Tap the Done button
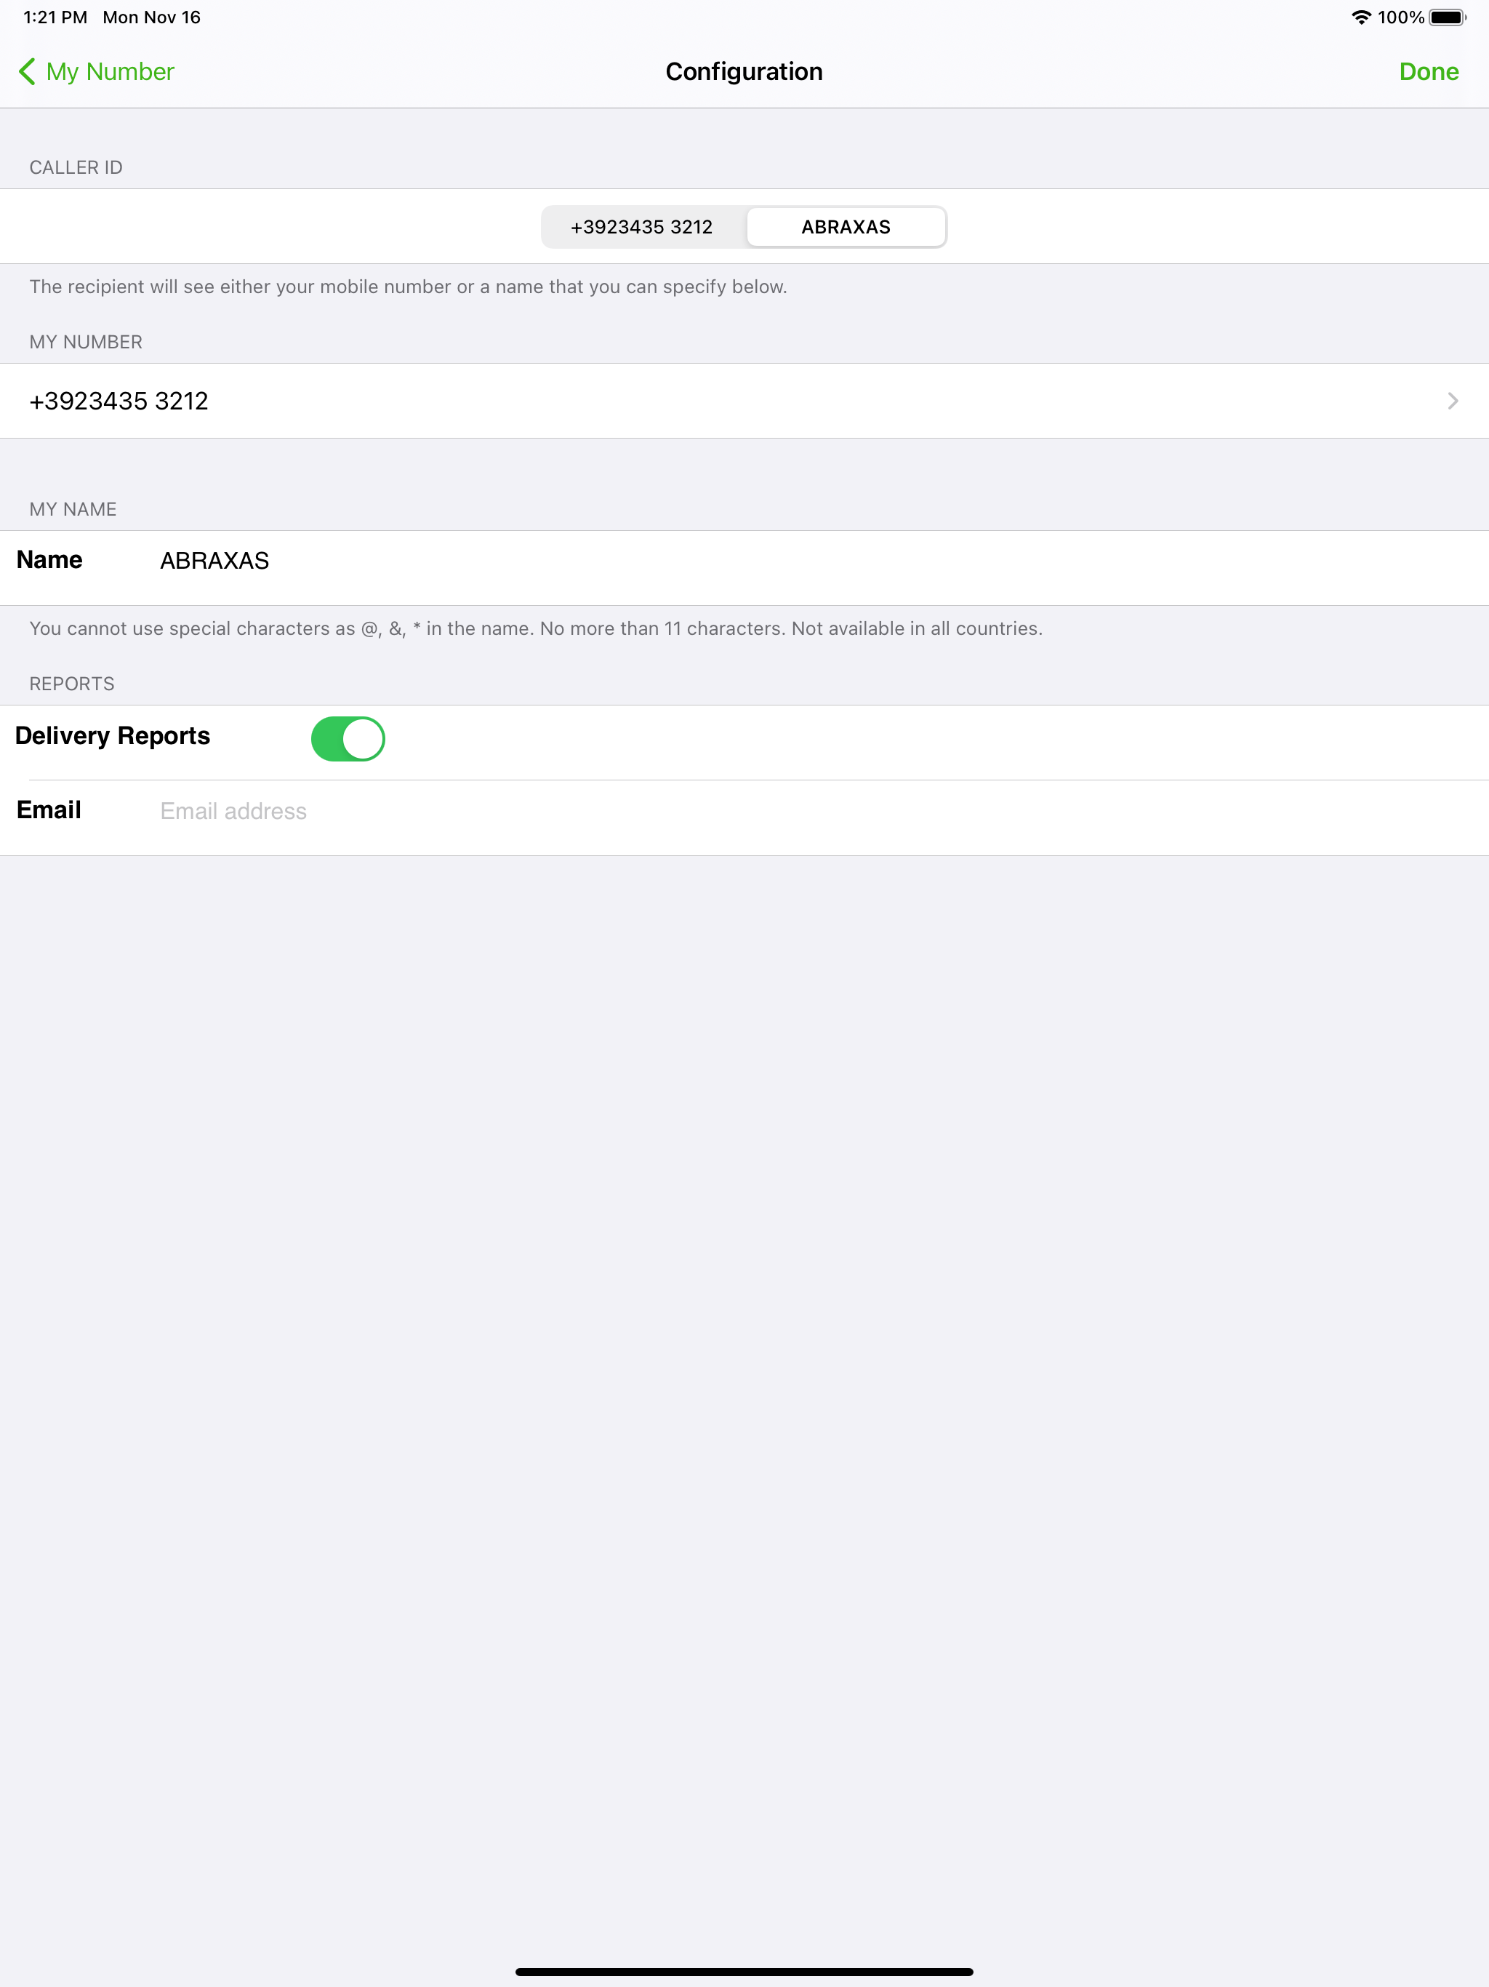 [x=1428, y=71]
